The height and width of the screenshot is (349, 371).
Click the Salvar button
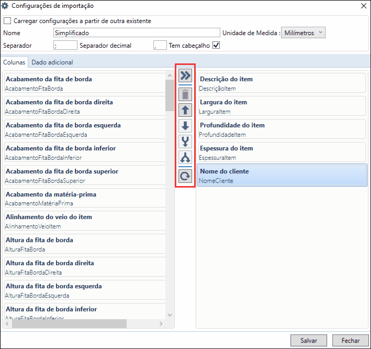[x=309, y=341]
